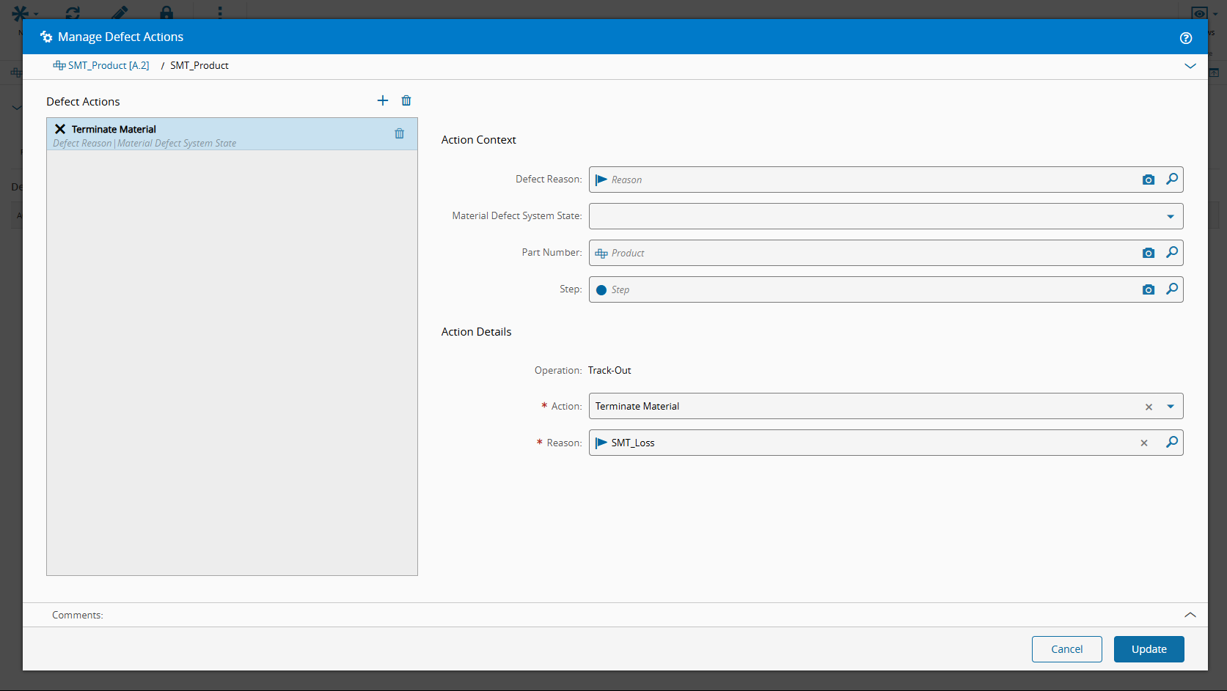Add a new defect action with plus icon
The image size is (1227, 691).
(382, 100)
